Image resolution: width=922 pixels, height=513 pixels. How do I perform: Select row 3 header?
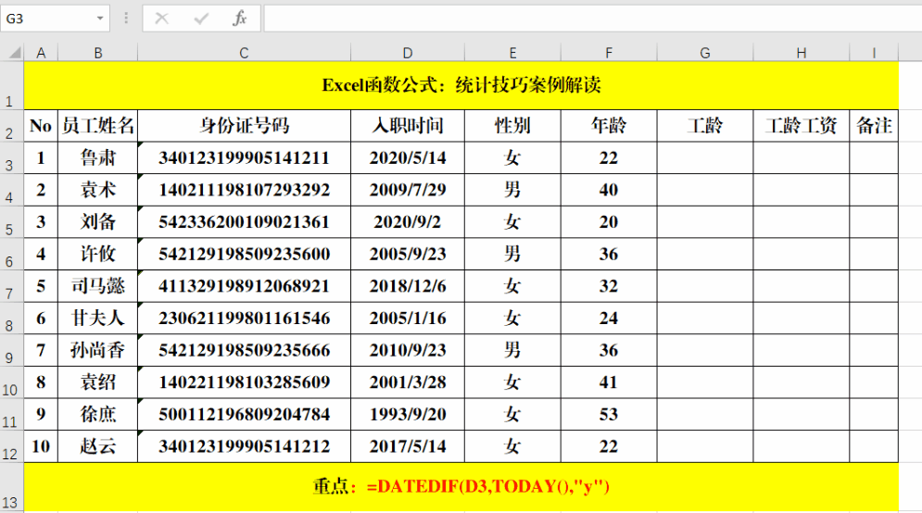[x=12, y=158]
